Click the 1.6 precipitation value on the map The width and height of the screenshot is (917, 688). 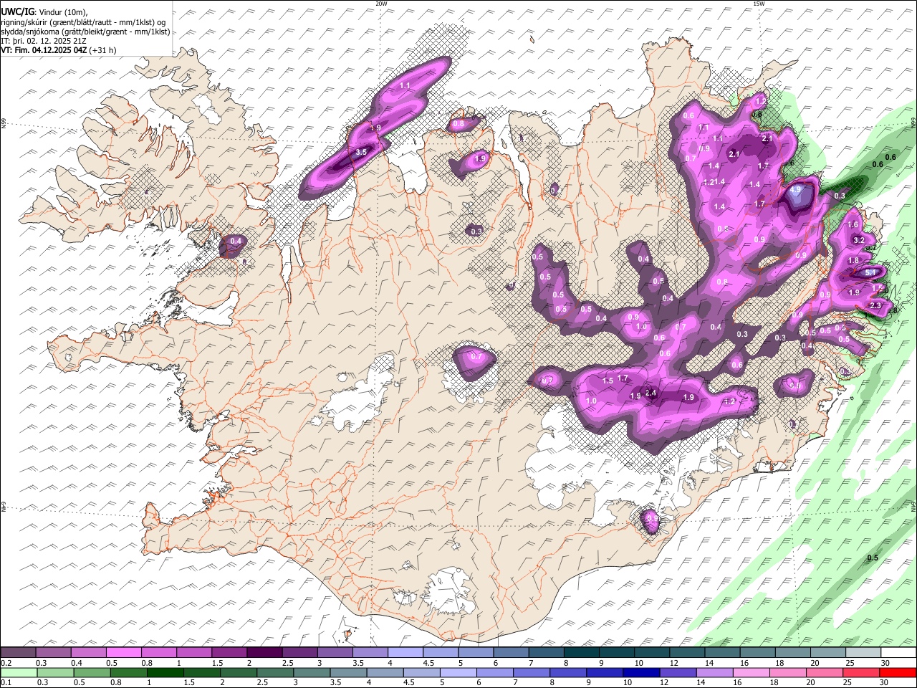click(853, 224)
